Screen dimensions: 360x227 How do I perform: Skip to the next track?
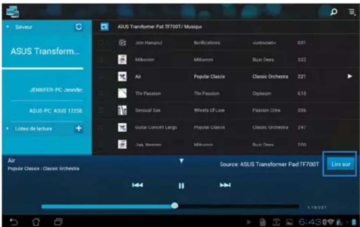tap(225, 185)
